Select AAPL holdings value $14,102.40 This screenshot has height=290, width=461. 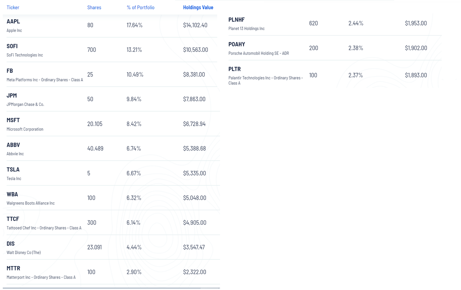(195, 25)
